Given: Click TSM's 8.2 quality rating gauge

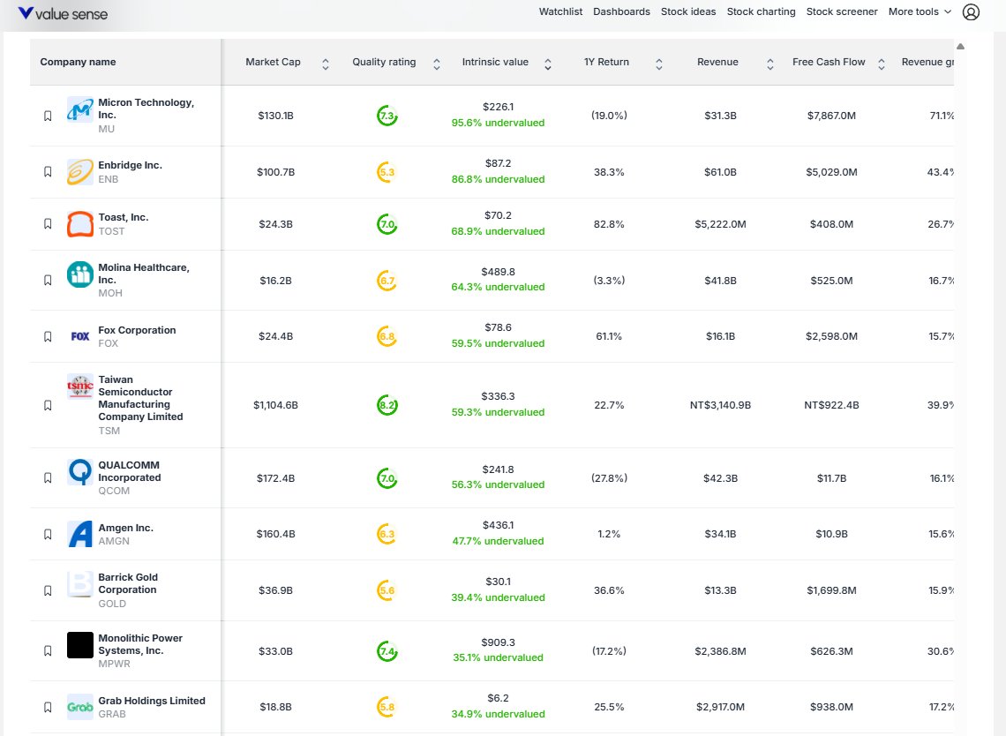Looking at the screenshot, I should click(387, 405).
